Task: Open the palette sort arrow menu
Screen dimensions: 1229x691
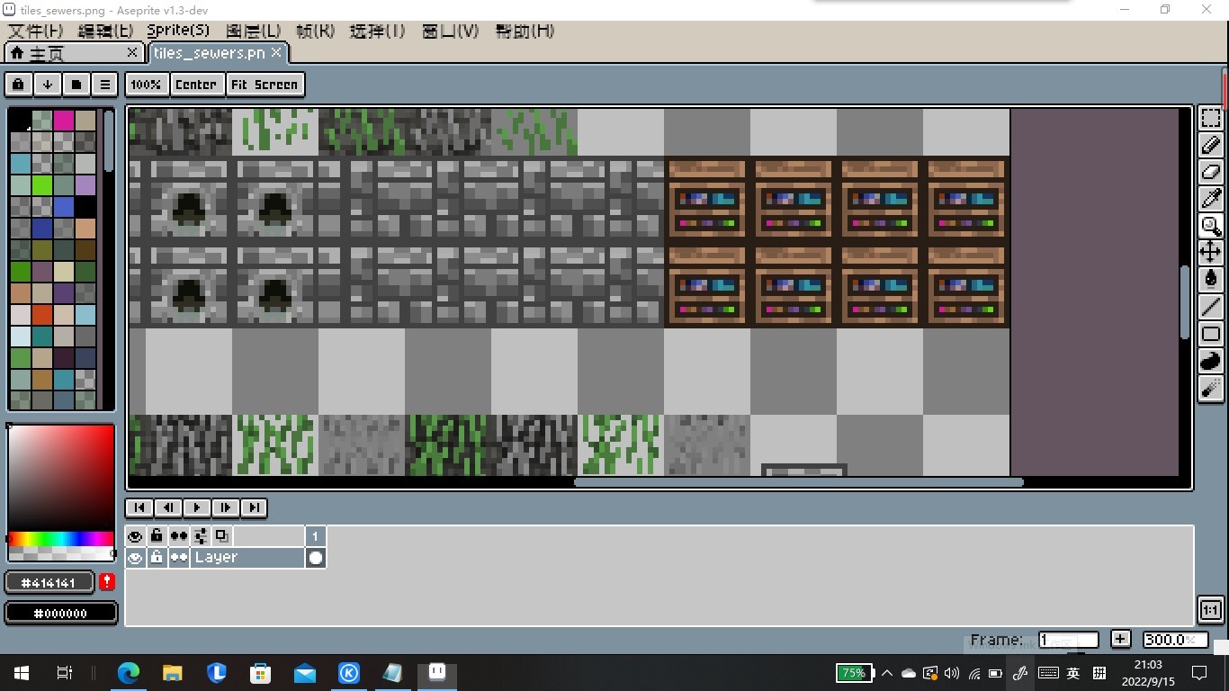Action: tap(48, 85)
